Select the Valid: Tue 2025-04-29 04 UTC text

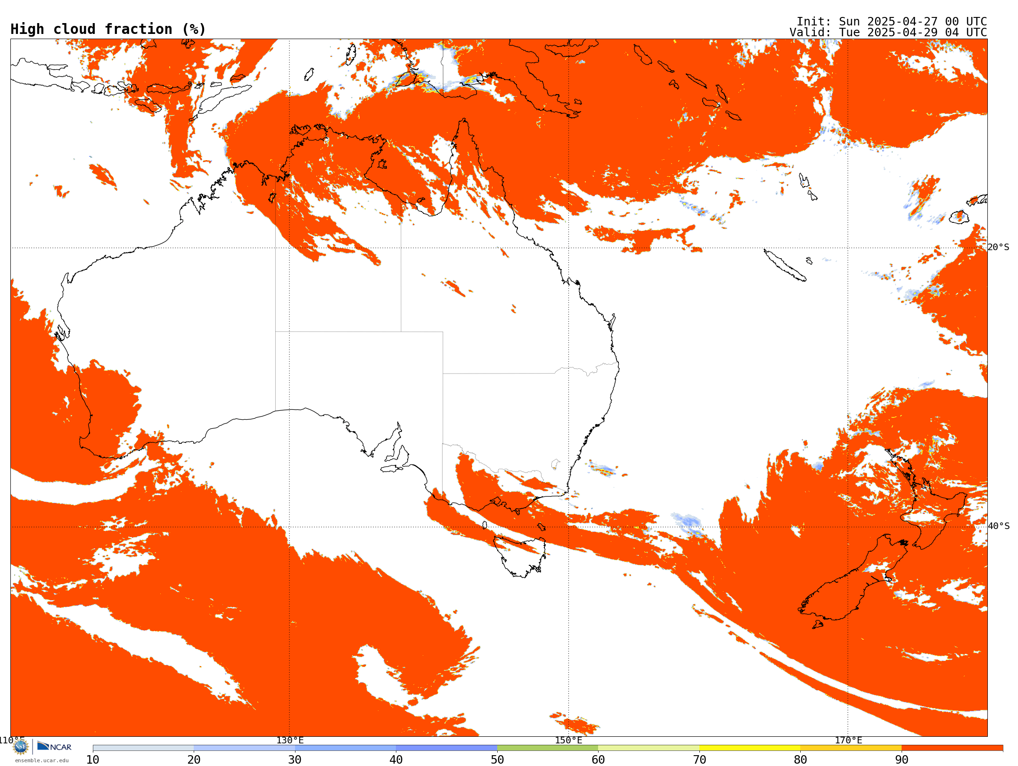[888, 33]
